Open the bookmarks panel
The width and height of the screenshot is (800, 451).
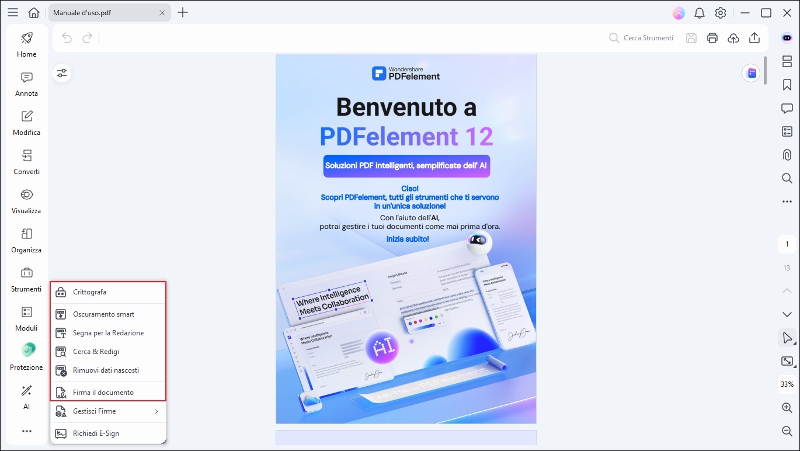coord(787,85)
